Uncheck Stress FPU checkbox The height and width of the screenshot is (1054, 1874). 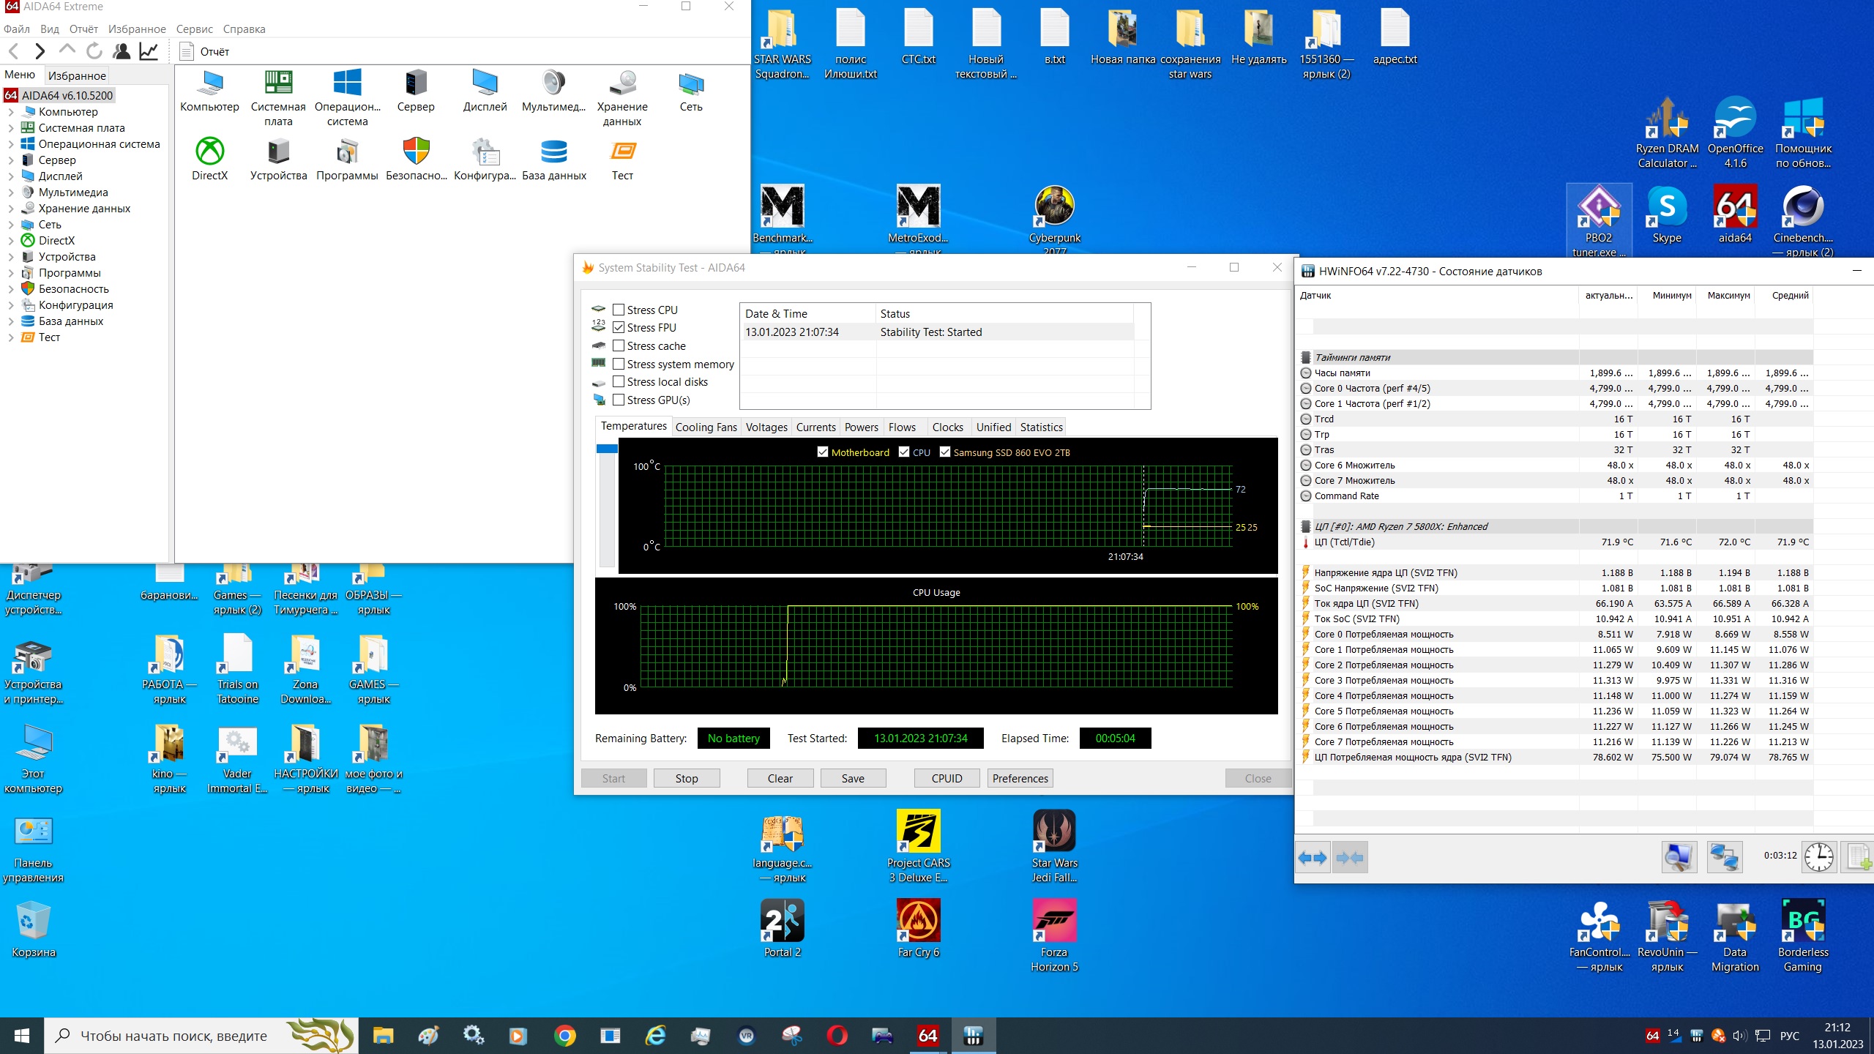619,328
